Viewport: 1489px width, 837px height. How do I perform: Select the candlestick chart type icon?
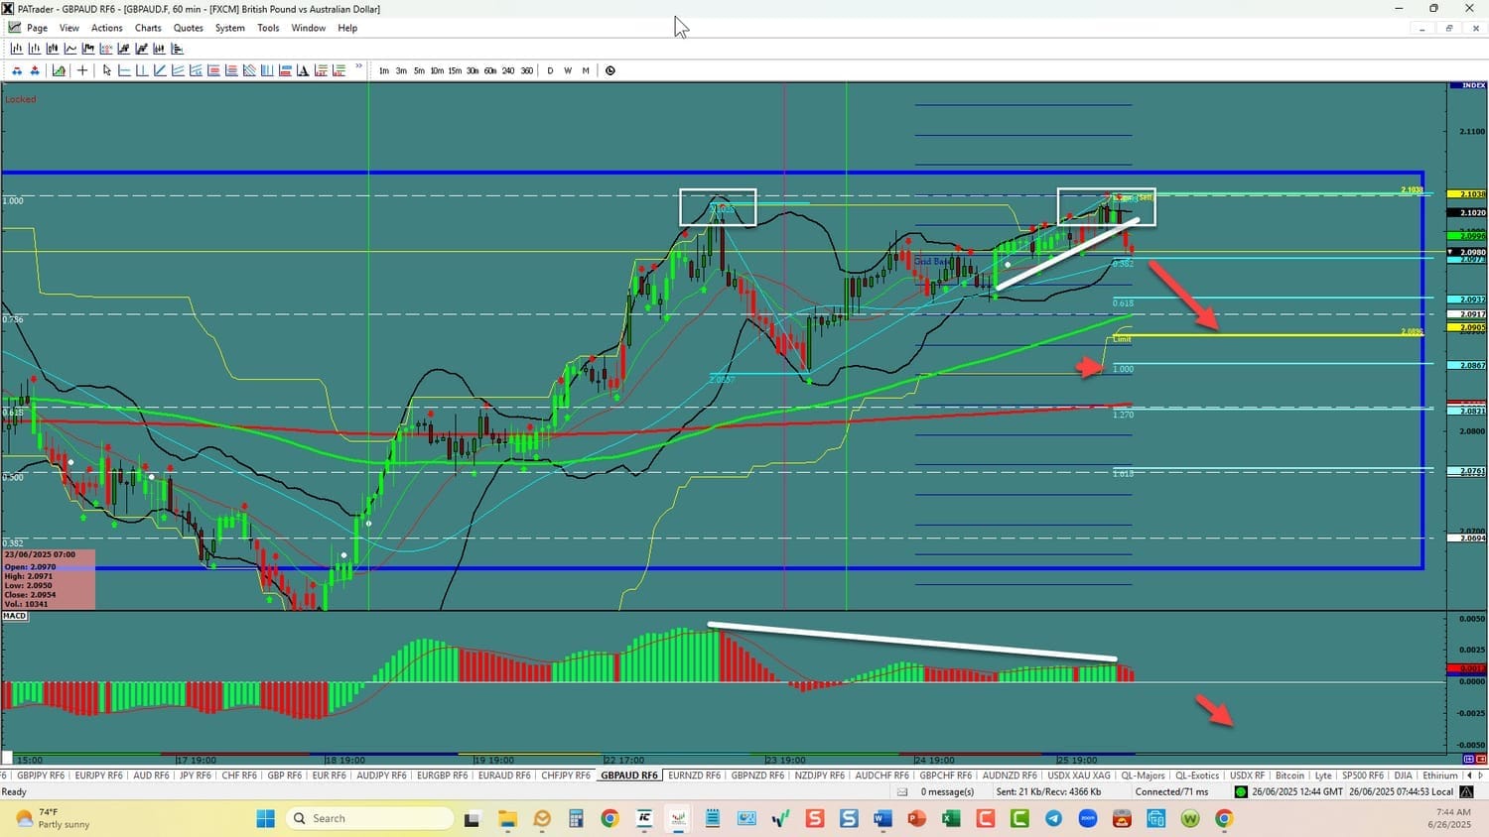[x=53, y=49]
